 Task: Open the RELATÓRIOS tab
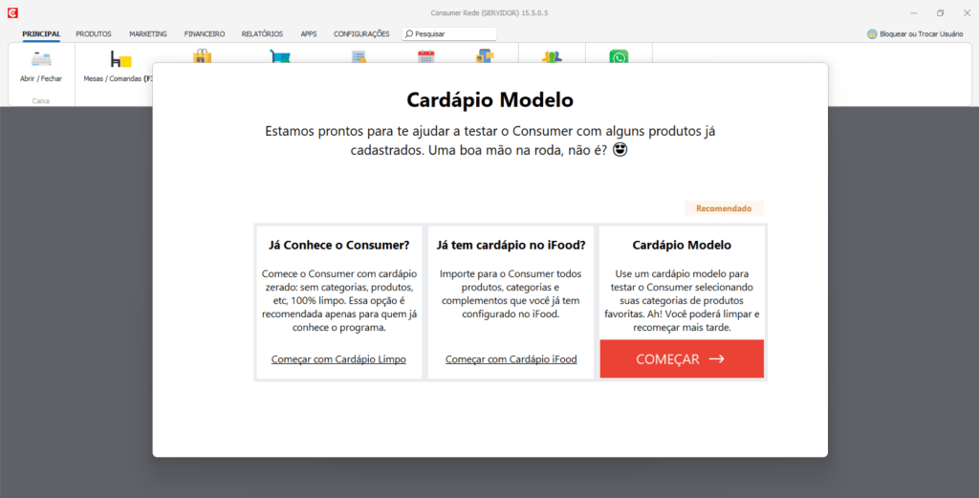pos(262,33)
